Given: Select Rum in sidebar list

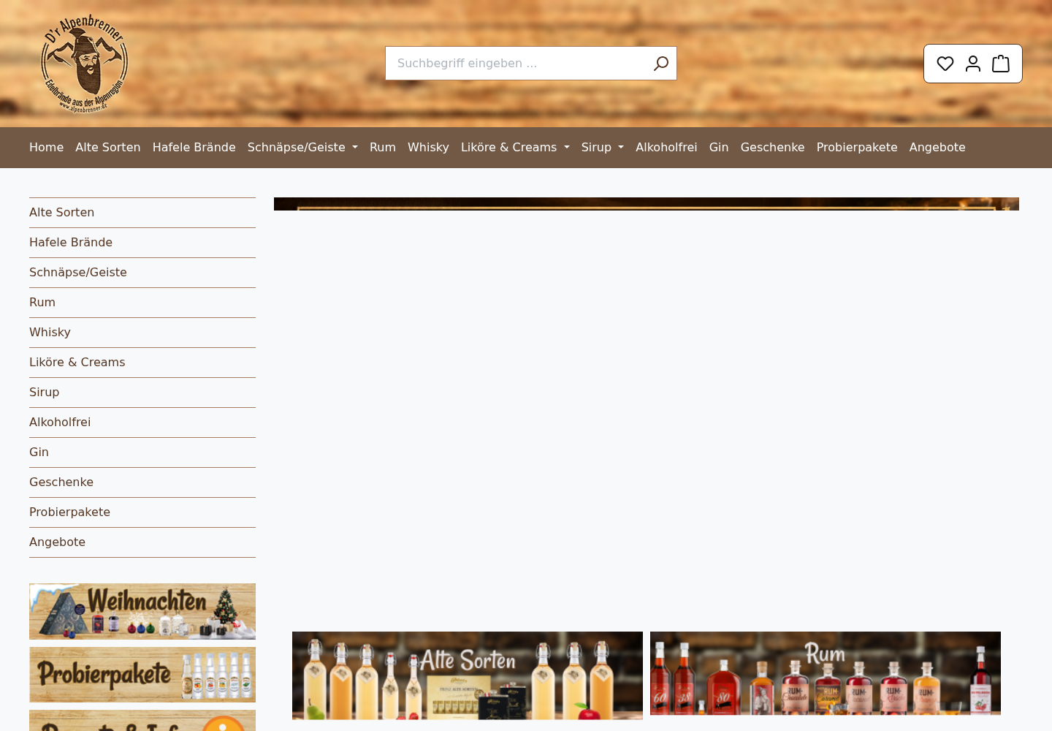Looking at the screenshot, I should tap(142, 303).
